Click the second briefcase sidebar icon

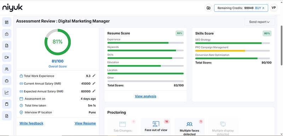pos(7,81)
